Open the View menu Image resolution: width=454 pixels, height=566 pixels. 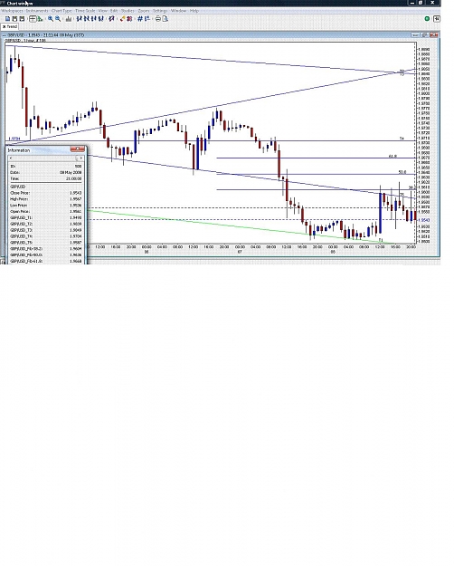103,11
